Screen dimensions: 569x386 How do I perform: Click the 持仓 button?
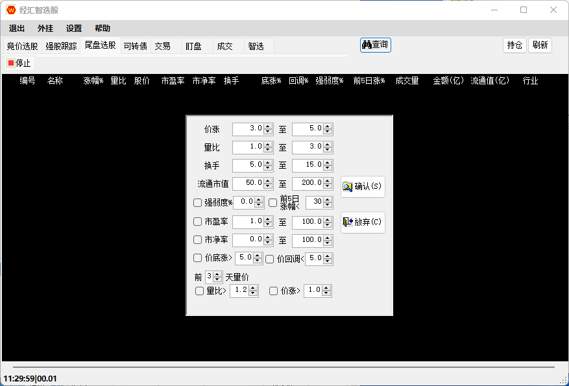coord(515,45)
